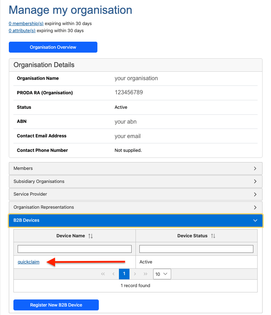Open the expiring memberships link

pos(26,23)
